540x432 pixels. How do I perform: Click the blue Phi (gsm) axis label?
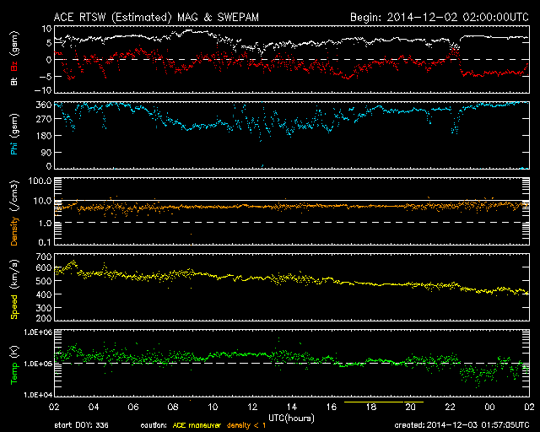coord(13,134)
